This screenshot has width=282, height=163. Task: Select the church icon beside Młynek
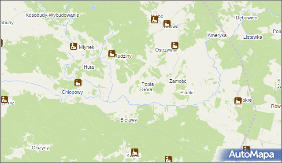click(74, 46)
